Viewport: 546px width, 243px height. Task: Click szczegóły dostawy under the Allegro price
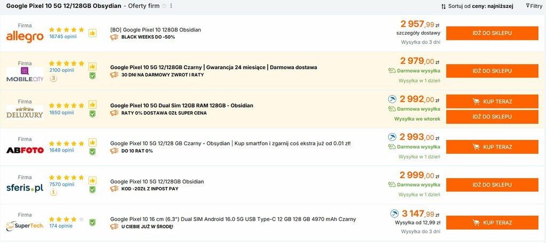[418, 33]
